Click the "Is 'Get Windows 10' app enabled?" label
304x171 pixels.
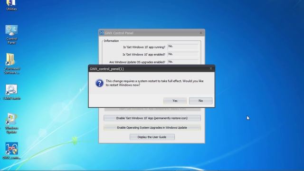tap(144, 55)
